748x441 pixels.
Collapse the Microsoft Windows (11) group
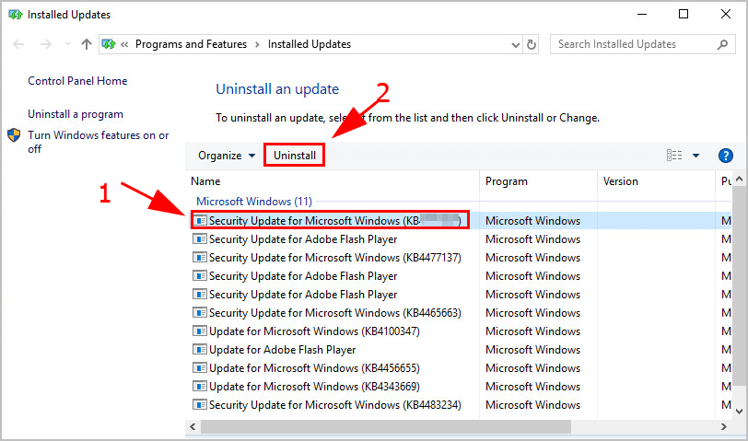point(253,201)
